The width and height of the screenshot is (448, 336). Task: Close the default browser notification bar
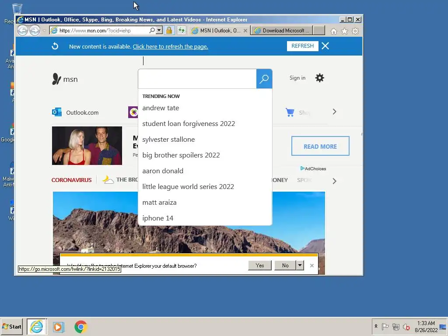click(311, 266)
